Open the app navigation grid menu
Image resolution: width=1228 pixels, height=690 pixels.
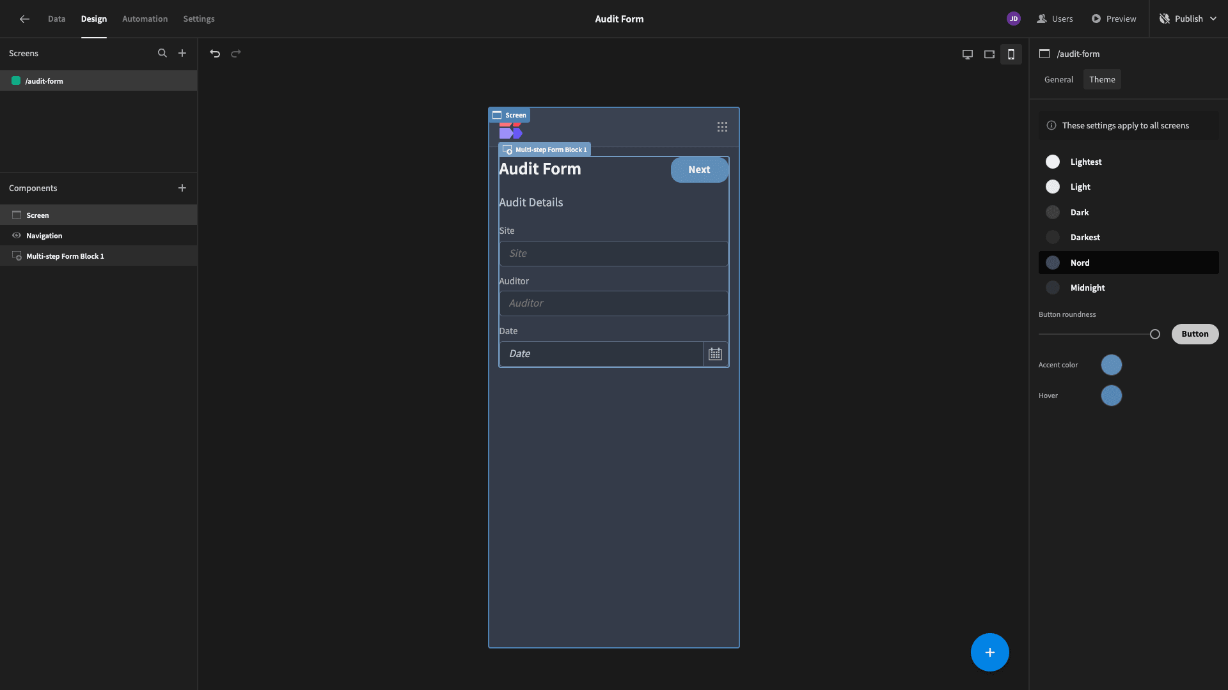click(722, 127)
